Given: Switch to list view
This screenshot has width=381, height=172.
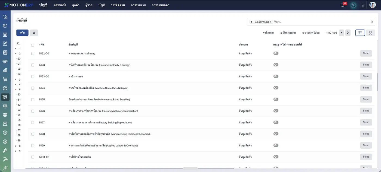Looking at the screenshot, I should tap(360, 33).
